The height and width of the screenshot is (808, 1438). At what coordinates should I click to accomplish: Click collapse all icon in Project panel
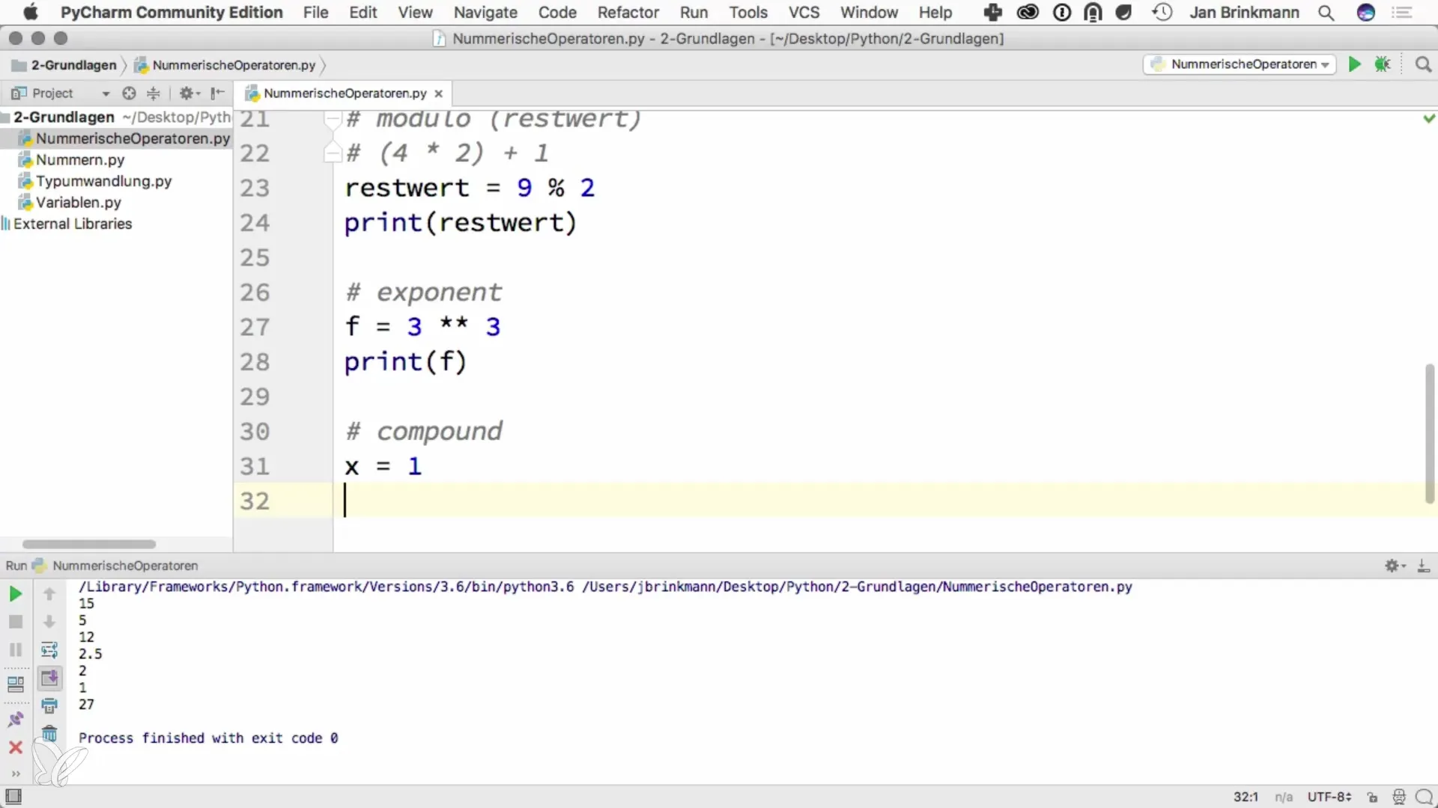153,93
